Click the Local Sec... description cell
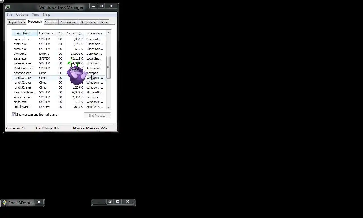Screen dimensions: 363x218 [94, 58]
